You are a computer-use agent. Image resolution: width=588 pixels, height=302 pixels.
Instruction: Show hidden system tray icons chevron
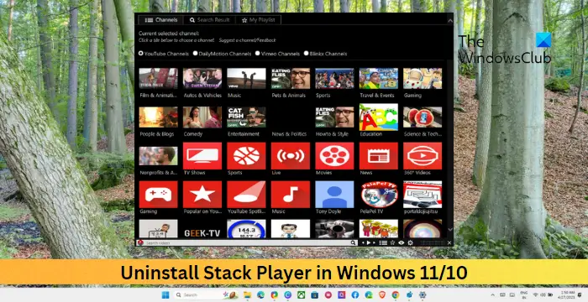coord(493,295)
